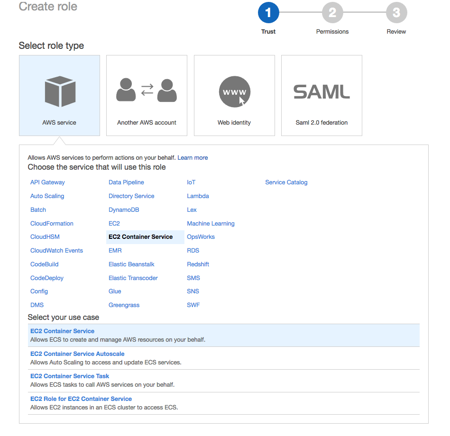Select Lambda service
This screenshot has height=436, width=450.
pos(198,196)
